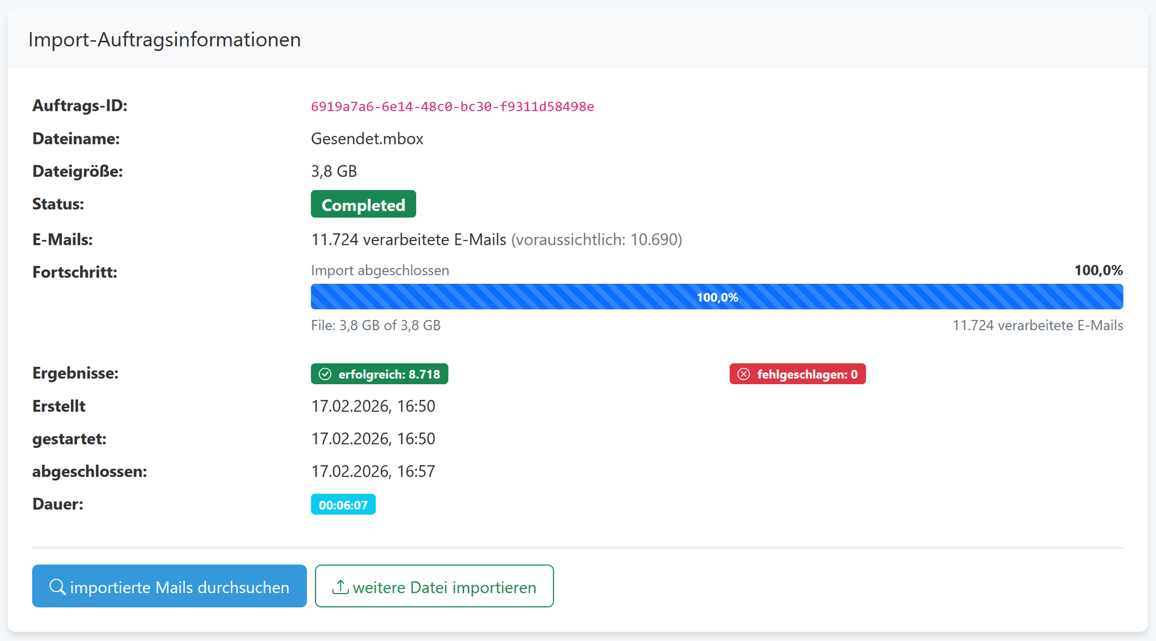The image size is (1156, 641).
Task: Click the green Completed status badge
Action: point(363,204)
